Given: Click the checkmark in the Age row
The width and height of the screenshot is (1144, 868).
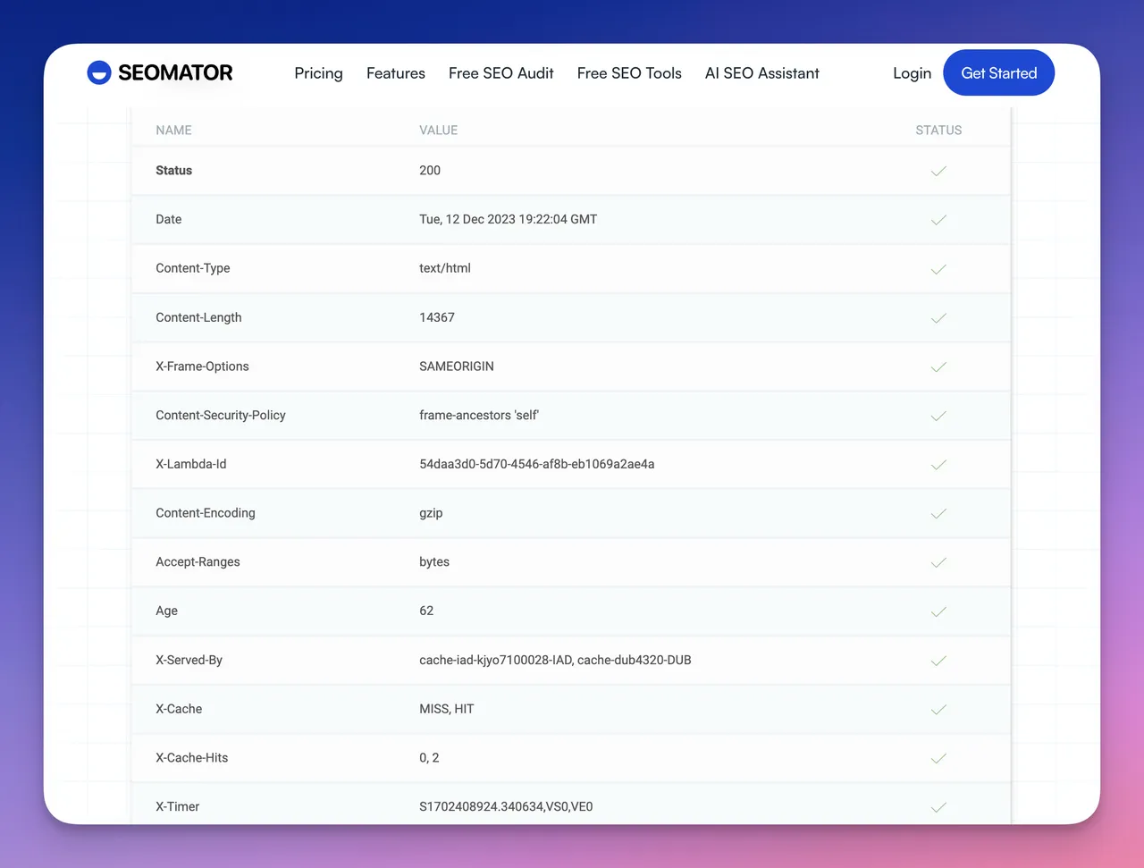Looking at the screenshot, I should click(938, 611).
